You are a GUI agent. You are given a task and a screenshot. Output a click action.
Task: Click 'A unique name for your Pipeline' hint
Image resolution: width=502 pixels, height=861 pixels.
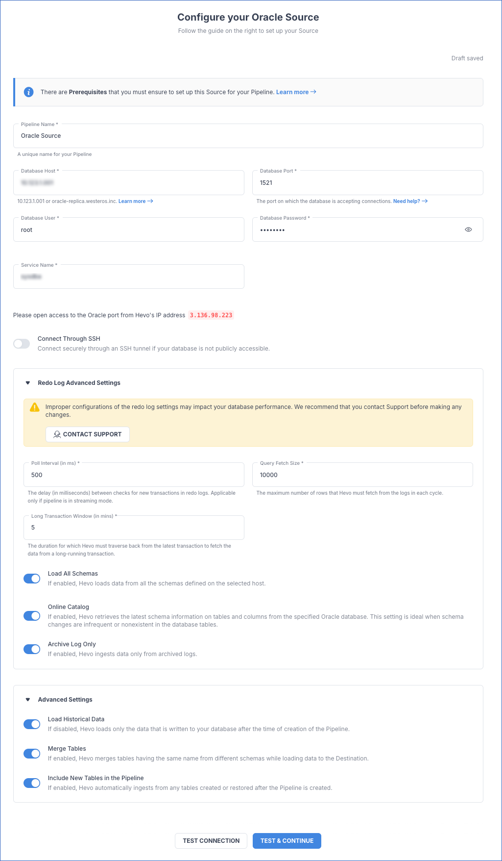point(54,154)
